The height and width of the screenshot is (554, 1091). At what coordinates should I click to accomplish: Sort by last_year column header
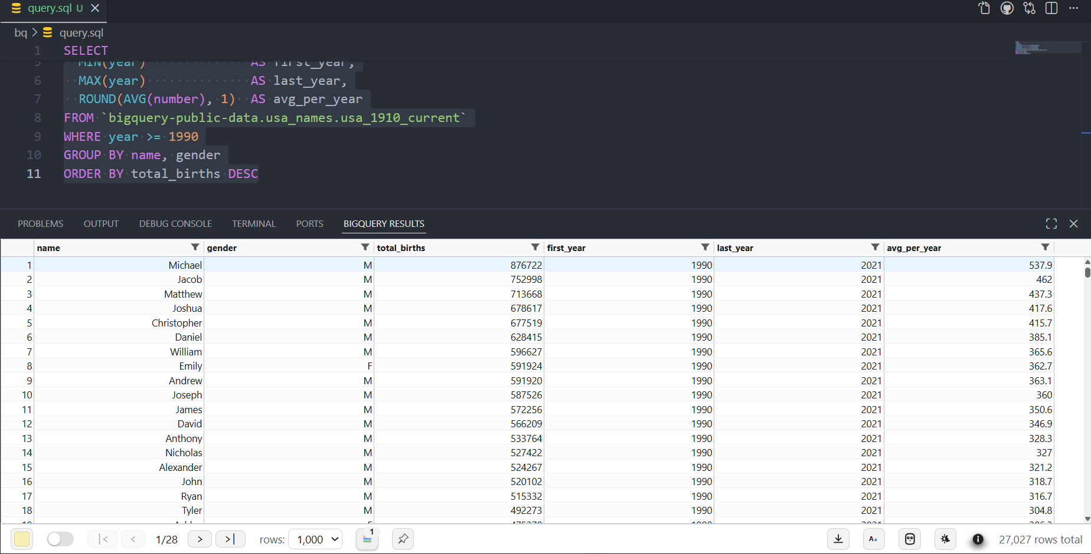pyautogui.click(x=735, y=248)
